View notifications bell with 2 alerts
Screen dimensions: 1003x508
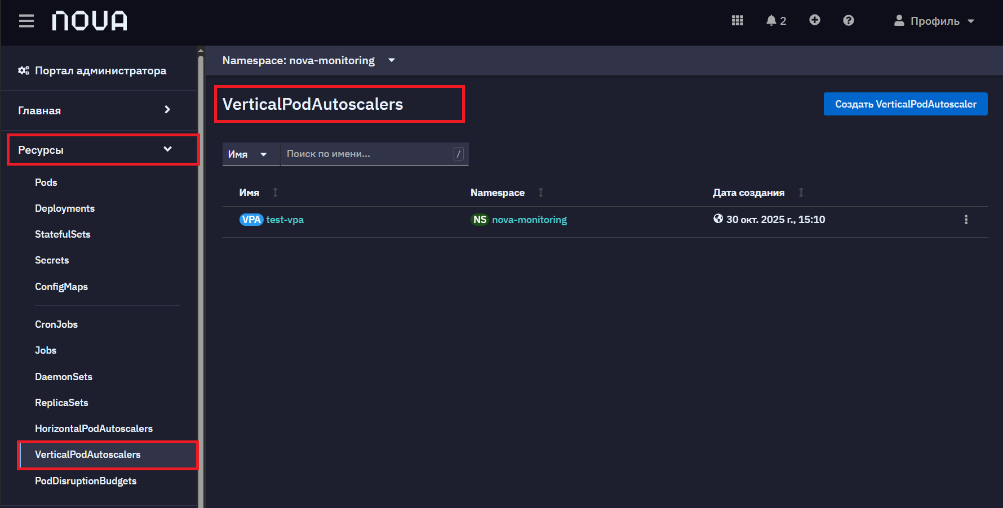[776, 20]
